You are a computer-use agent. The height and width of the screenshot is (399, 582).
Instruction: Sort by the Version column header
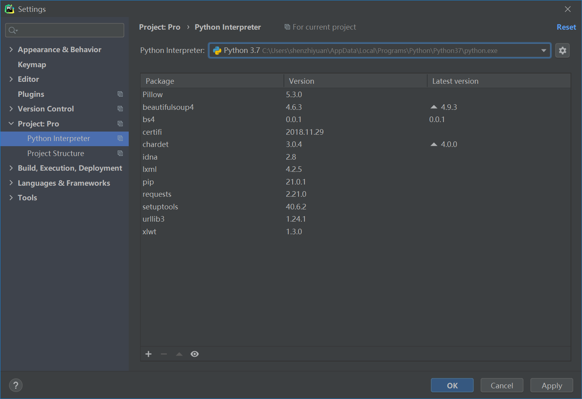click(355, 81)
